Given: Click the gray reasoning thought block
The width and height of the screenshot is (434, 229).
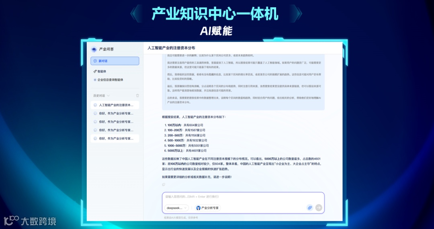Looking at the screenshot, I should click(x=243, y=82).
